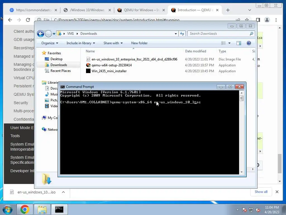Toggle the preview pane icon
Viewport: 286px width, 215px height.
[x=239, y=43]
